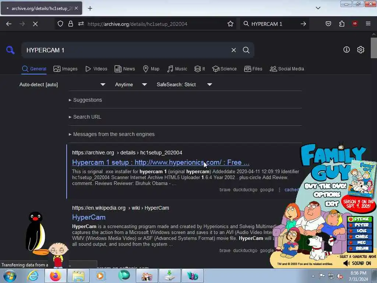Switch to the News tab
This screenshot has height=283, width=377.
[124, 69]
